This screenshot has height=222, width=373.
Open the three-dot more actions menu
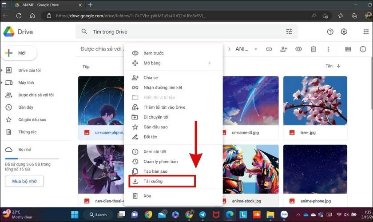pos(328,49)
